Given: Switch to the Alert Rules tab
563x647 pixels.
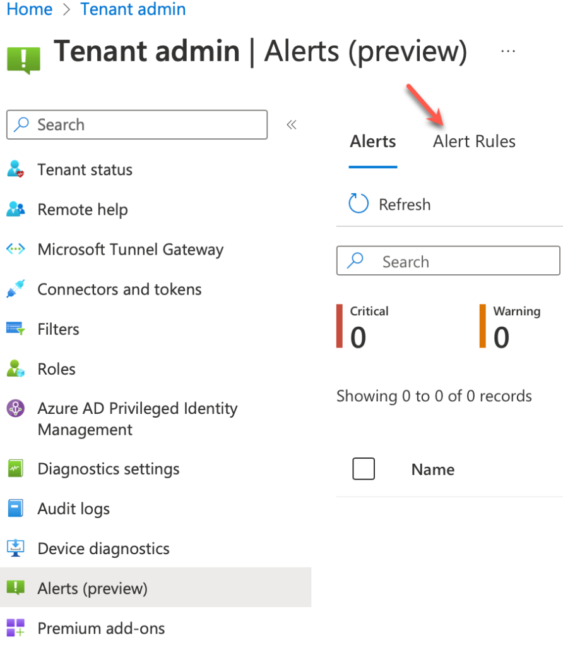Looking at the screenshot, I should (474, 142).
